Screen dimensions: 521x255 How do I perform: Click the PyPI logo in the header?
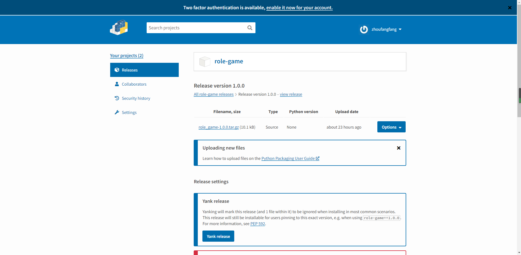[x=119, y=27]
